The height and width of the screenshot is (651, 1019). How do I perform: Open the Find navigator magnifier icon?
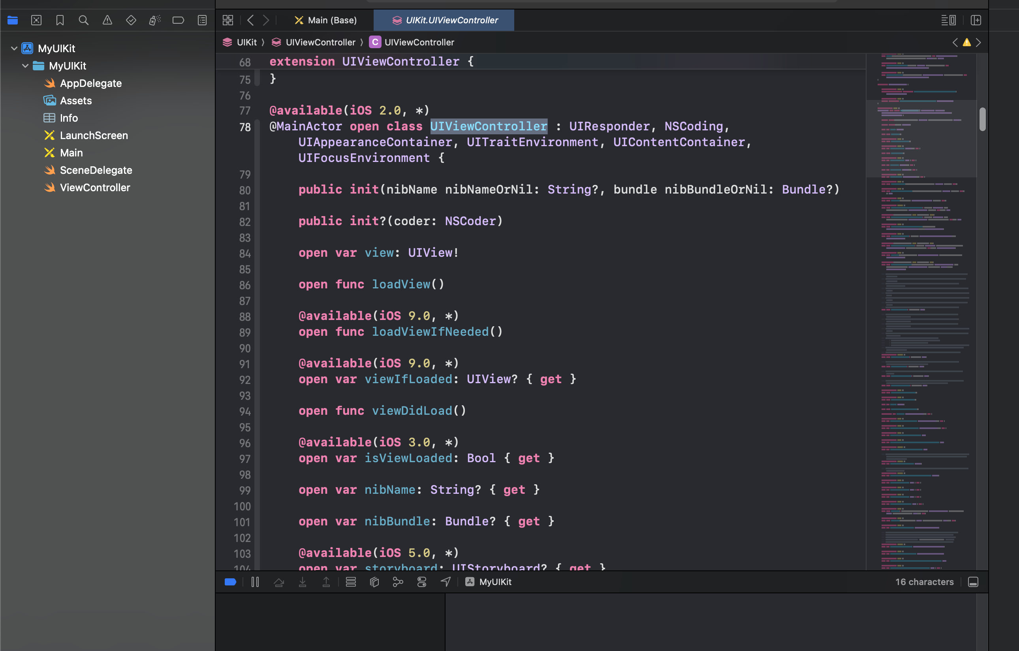[83, 20]
